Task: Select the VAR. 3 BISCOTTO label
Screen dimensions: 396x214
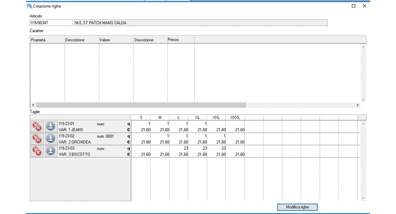Action: [74, 154]
